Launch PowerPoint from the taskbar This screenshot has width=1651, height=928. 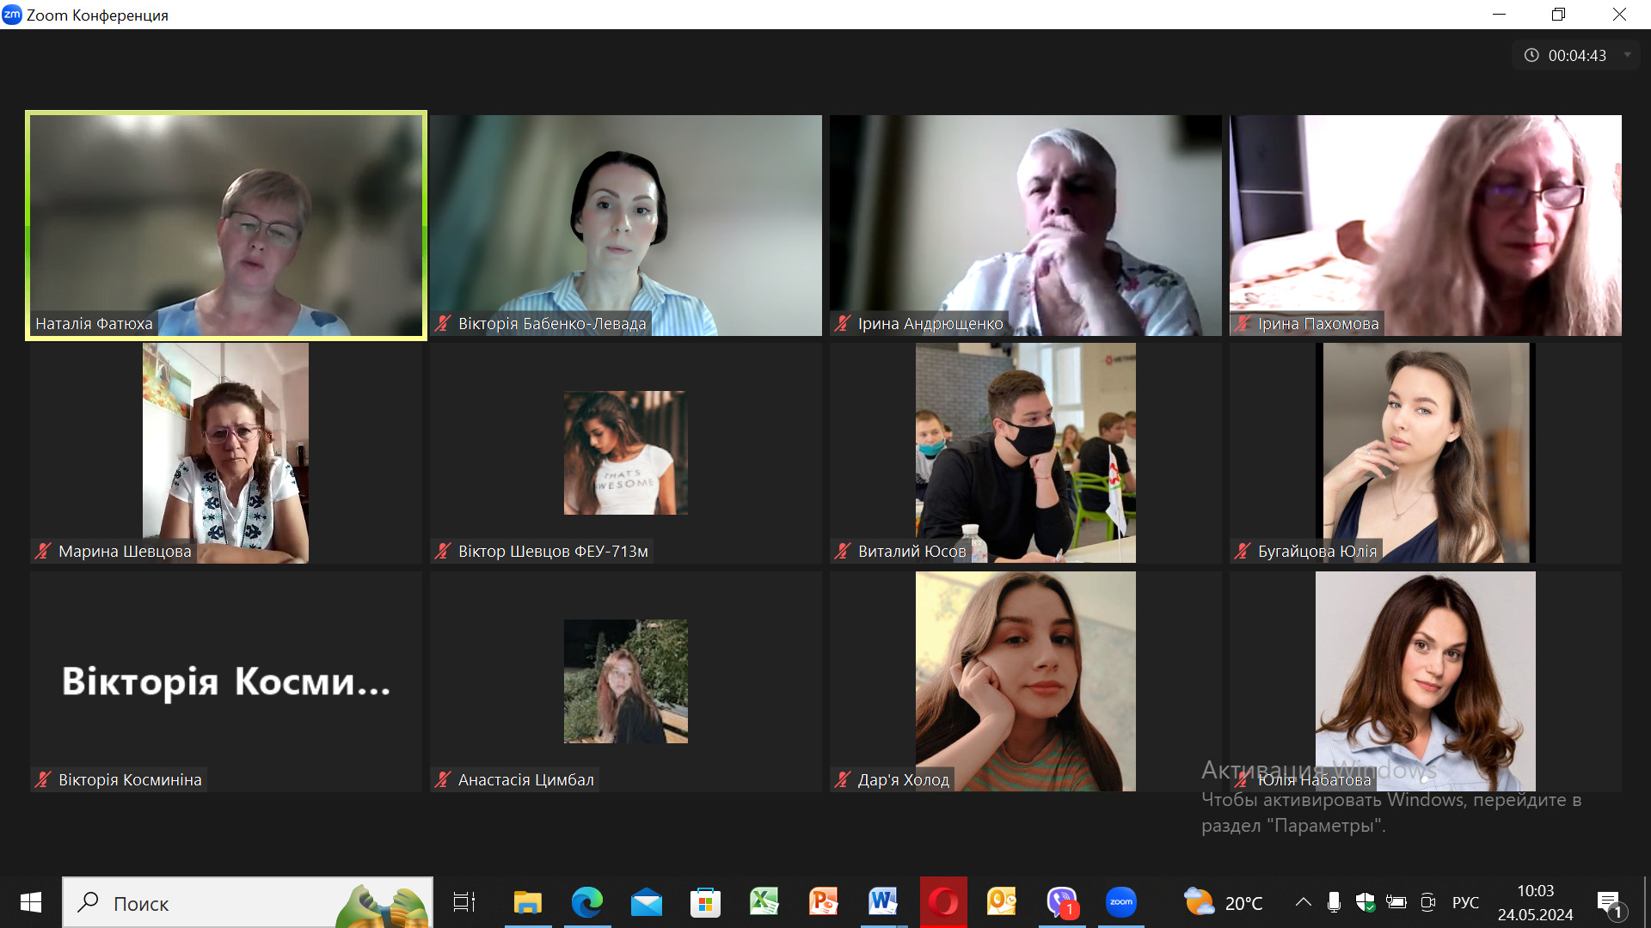click(823, 902)
